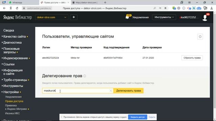Screen dimensions: 216x121
Task: Open the notifications bell icon
Action: [127, 17]
